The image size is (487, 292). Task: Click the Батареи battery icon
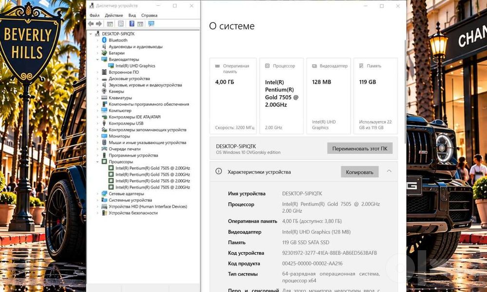point(104,53)
